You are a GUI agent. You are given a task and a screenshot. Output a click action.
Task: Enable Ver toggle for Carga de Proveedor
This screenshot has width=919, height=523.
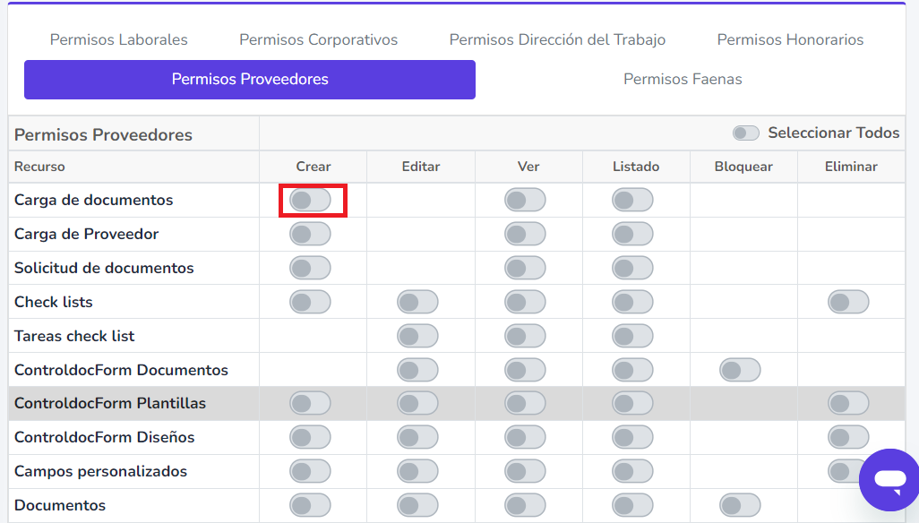click(x=525, y=234)
